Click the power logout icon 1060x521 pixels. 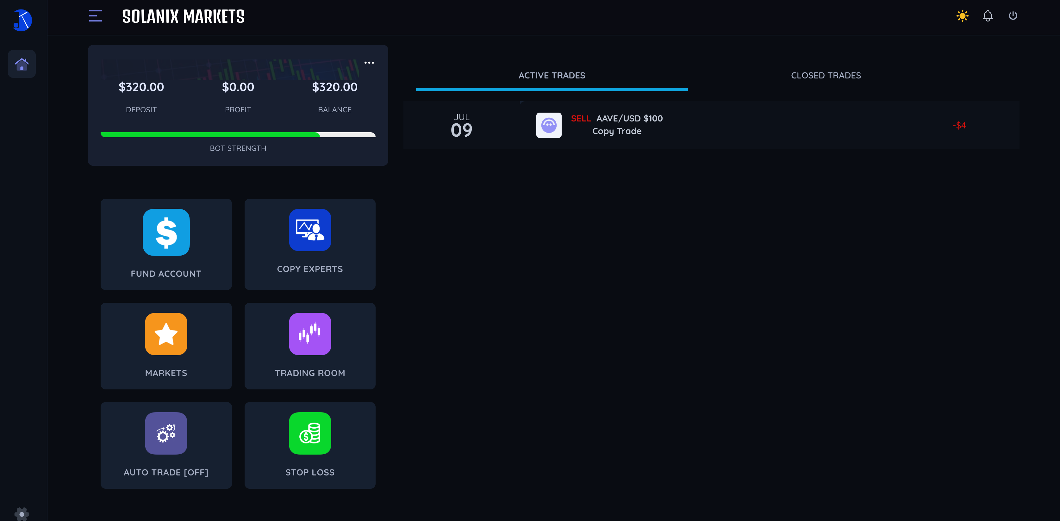pos(1013,16)
